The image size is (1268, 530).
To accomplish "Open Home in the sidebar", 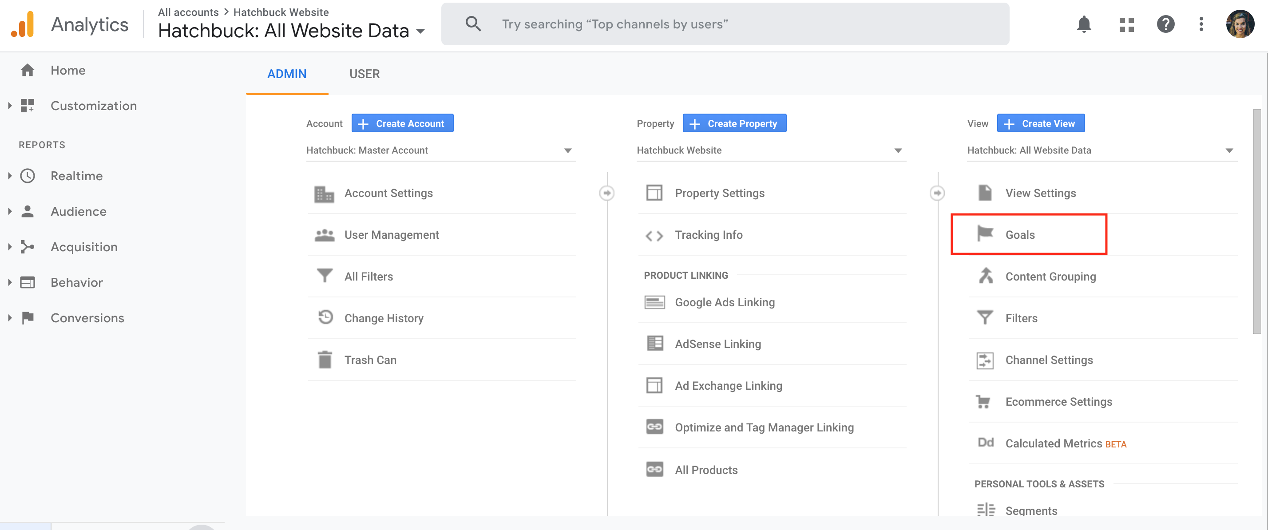I will click(x=68, y=71).
